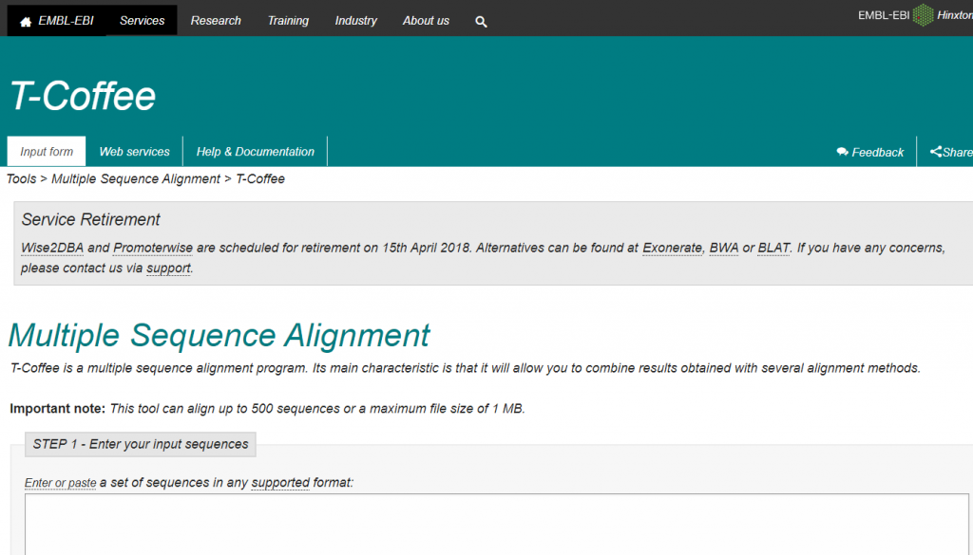Click the support contact link
This screenshot has width=973, height=555.
(x=168, y=268)
